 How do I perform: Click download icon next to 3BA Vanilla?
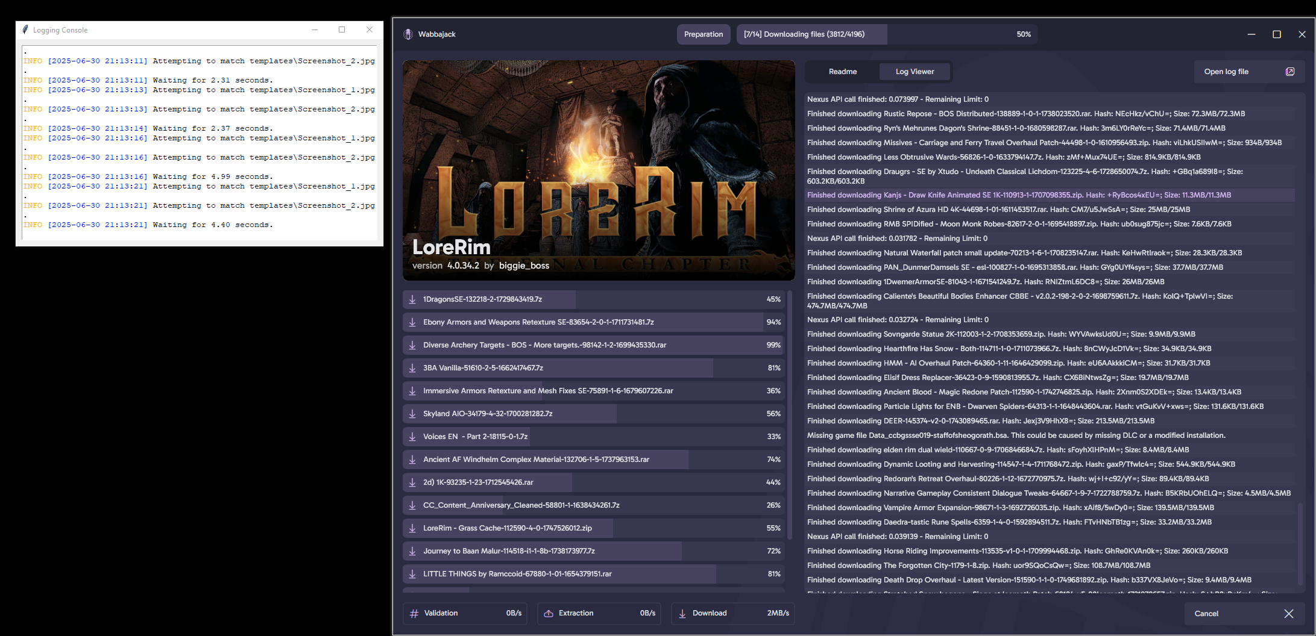[412, 368]
